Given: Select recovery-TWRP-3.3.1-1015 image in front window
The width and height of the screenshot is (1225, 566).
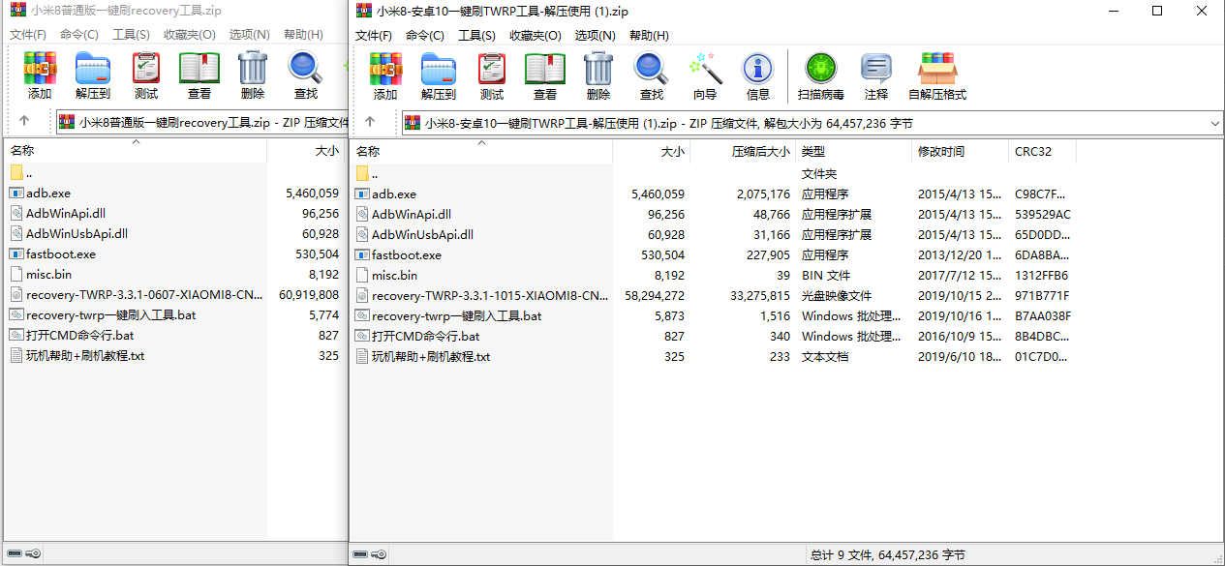Looking at the screenshot, I should click(490, 296).
